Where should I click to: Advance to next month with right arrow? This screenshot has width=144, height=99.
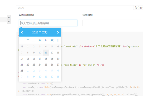tap(58, 32)
